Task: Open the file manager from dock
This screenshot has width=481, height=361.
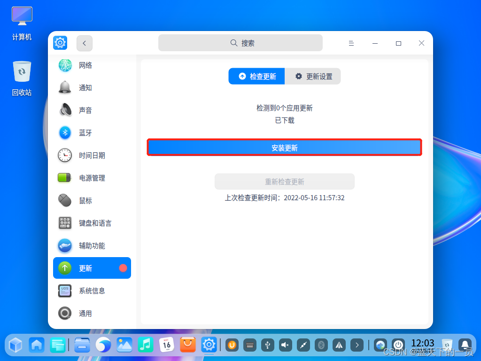Action: 82,345
